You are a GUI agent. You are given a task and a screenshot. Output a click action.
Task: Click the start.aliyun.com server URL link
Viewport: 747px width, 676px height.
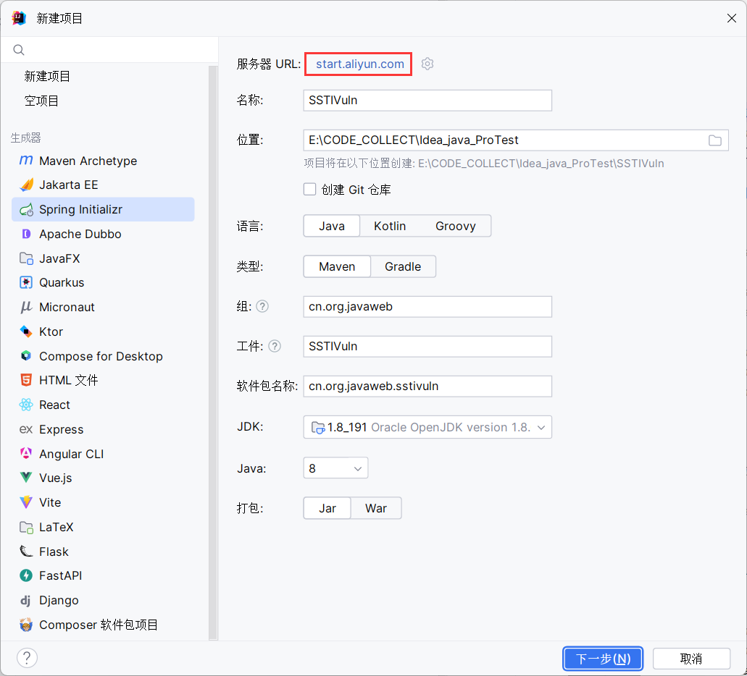click(x=359, y=64)
